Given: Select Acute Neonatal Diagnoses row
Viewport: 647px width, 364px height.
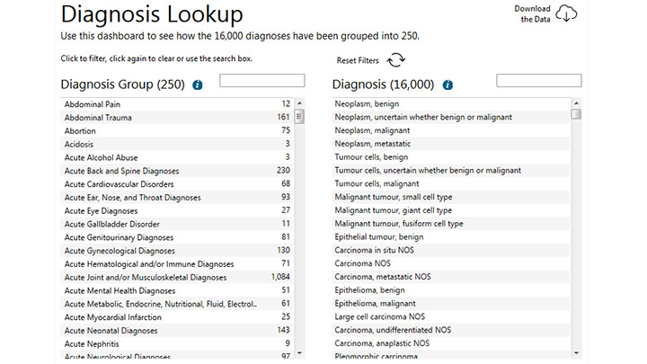Looking at the screenshot, I should (x=177, y=330).
